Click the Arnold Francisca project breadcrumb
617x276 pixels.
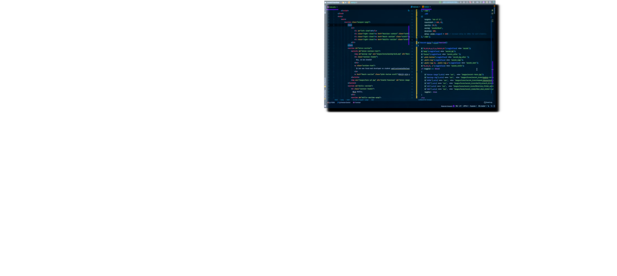(333, 3)
